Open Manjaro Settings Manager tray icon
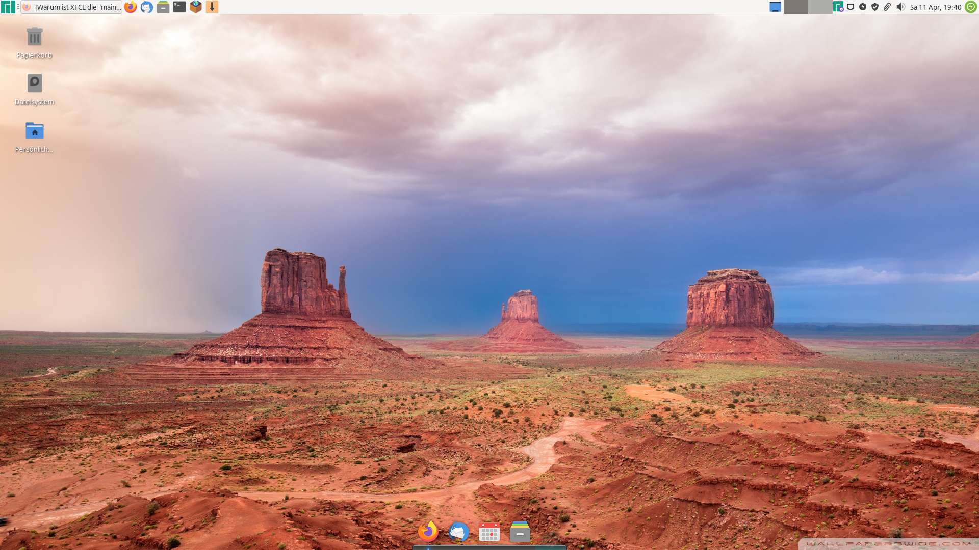Screen dimensions: 979x550 838,7
